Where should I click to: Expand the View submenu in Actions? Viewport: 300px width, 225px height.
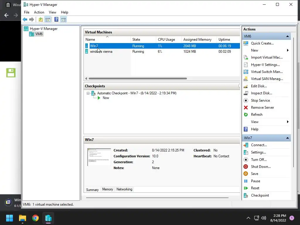[x=288, y=122]
